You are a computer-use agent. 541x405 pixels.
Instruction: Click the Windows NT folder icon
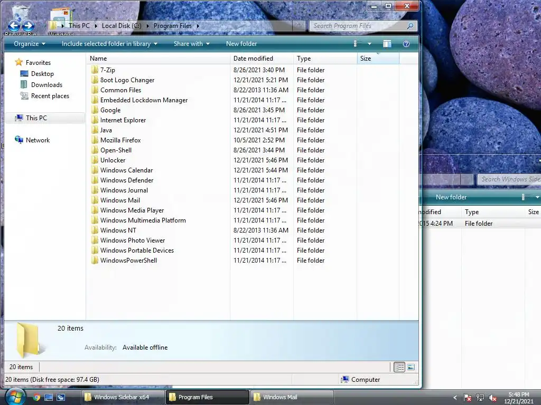click(x=95, y=230)
